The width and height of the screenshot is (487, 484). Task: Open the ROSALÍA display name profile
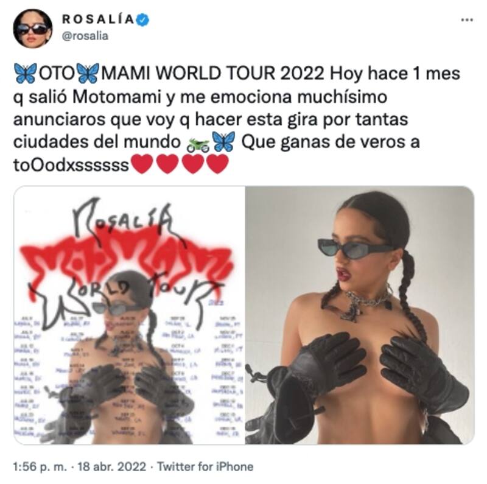pos(98,19)
